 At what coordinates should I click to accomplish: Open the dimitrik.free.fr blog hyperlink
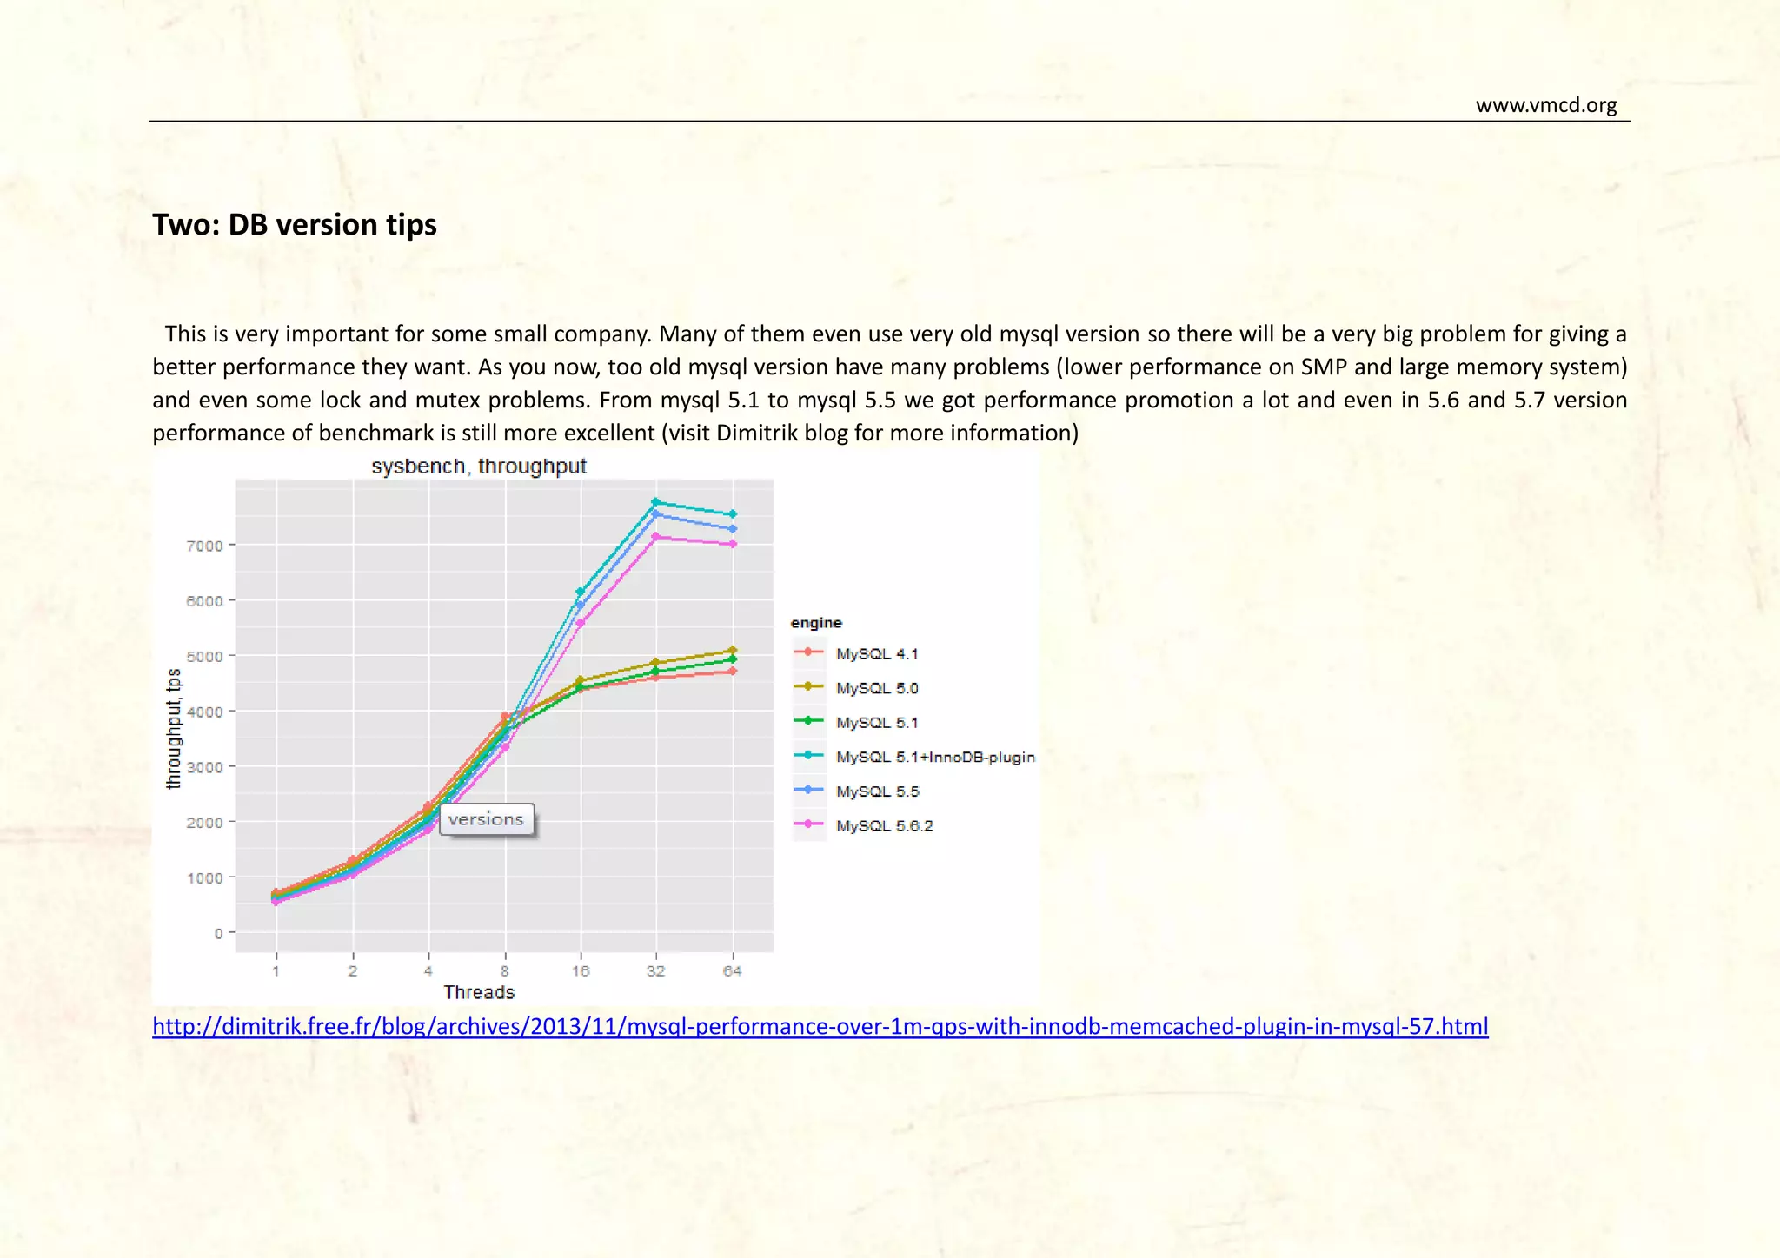[x=820, y=1026]
